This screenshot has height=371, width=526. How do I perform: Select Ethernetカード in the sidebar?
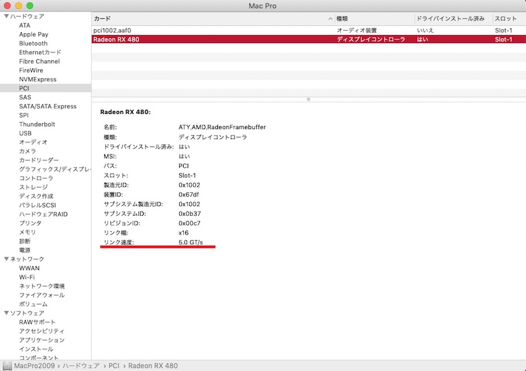pyautogui.click(x=40, y=53)
